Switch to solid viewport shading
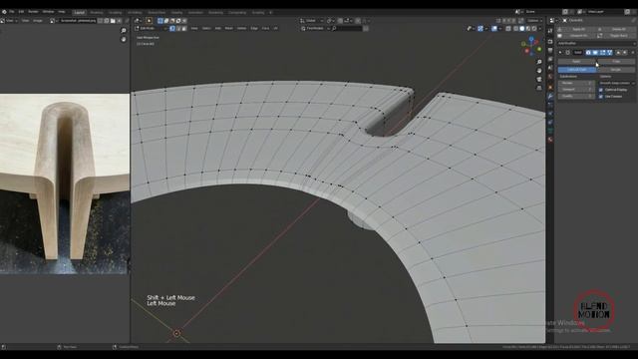Screen dimensions: 638x359 coord(522,29)
